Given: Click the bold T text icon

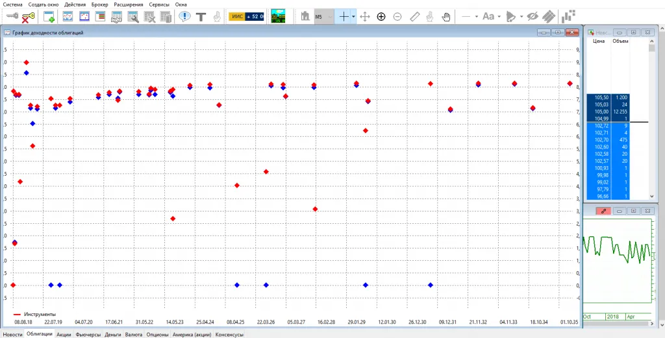Looking at the screenshot, I should tap(201, 17).
